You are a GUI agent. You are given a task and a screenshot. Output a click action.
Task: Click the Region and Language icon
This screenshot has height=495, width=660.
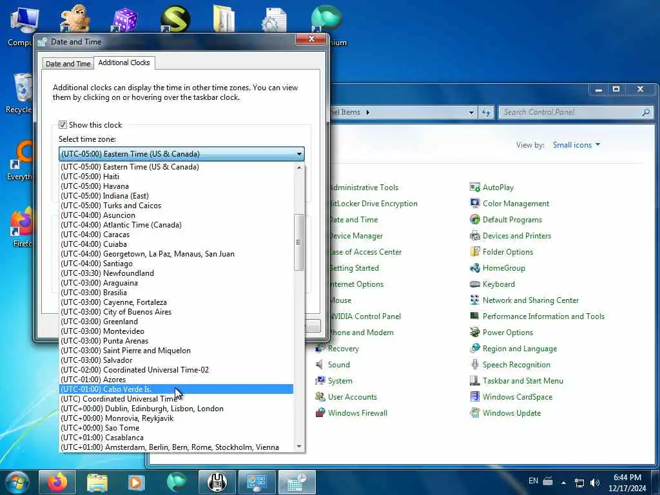point(474,349)
